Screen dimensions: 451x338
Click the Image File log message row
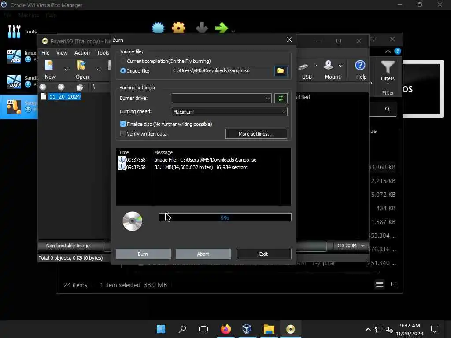(x=203, y=160)
